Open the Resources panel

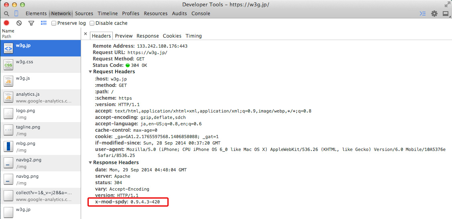[x=156, y=14]
